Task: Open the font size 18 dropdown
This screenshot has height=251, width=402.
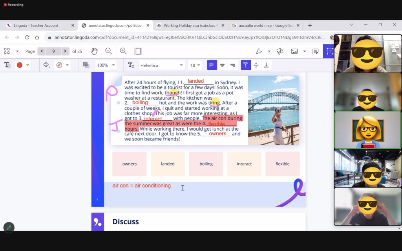Action: point(195,65)
